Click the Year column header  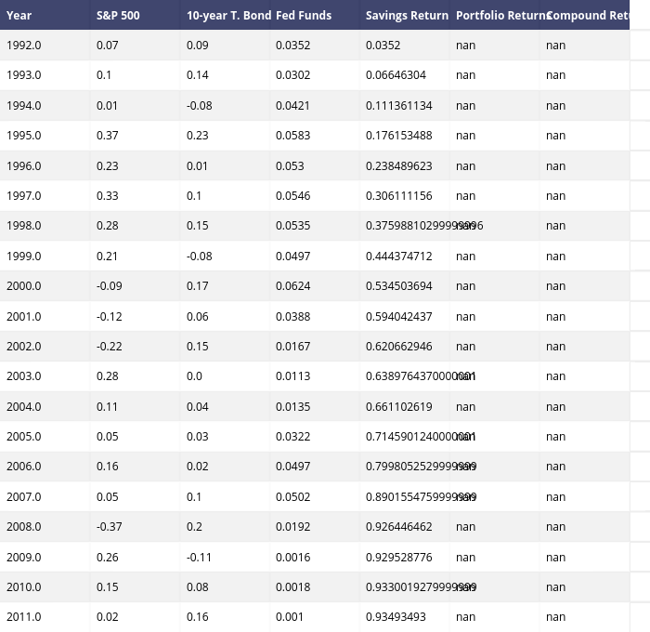point(19,16)
